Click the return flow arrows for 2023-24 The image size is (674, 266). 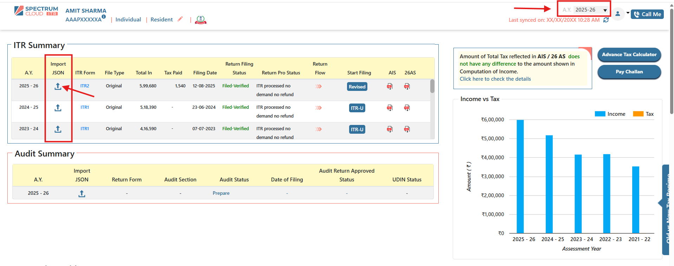[319, 129]
